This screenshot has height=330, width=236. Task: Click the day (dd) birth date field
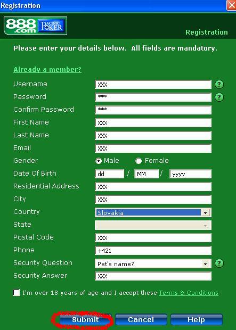110,174
